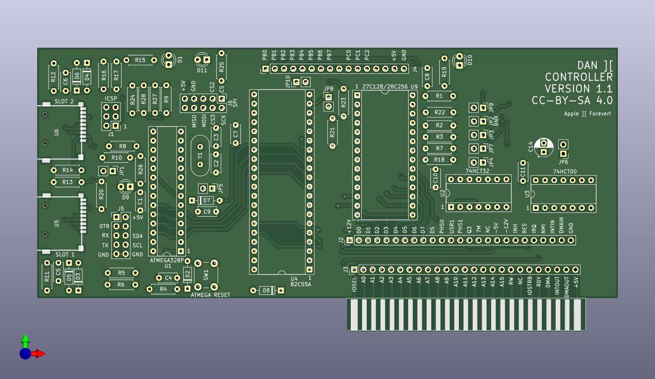Select the R19 resistor
The width and height of the screenshot is (655, 379).
(x=444, y=72)
